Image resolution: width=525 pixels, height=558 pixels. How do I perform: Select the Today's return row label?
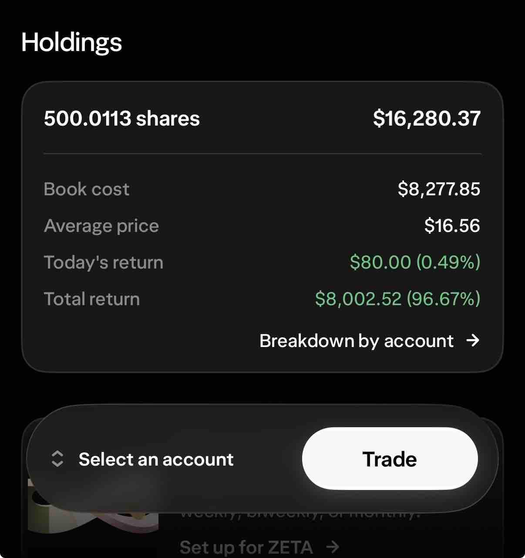click(104, 262)
